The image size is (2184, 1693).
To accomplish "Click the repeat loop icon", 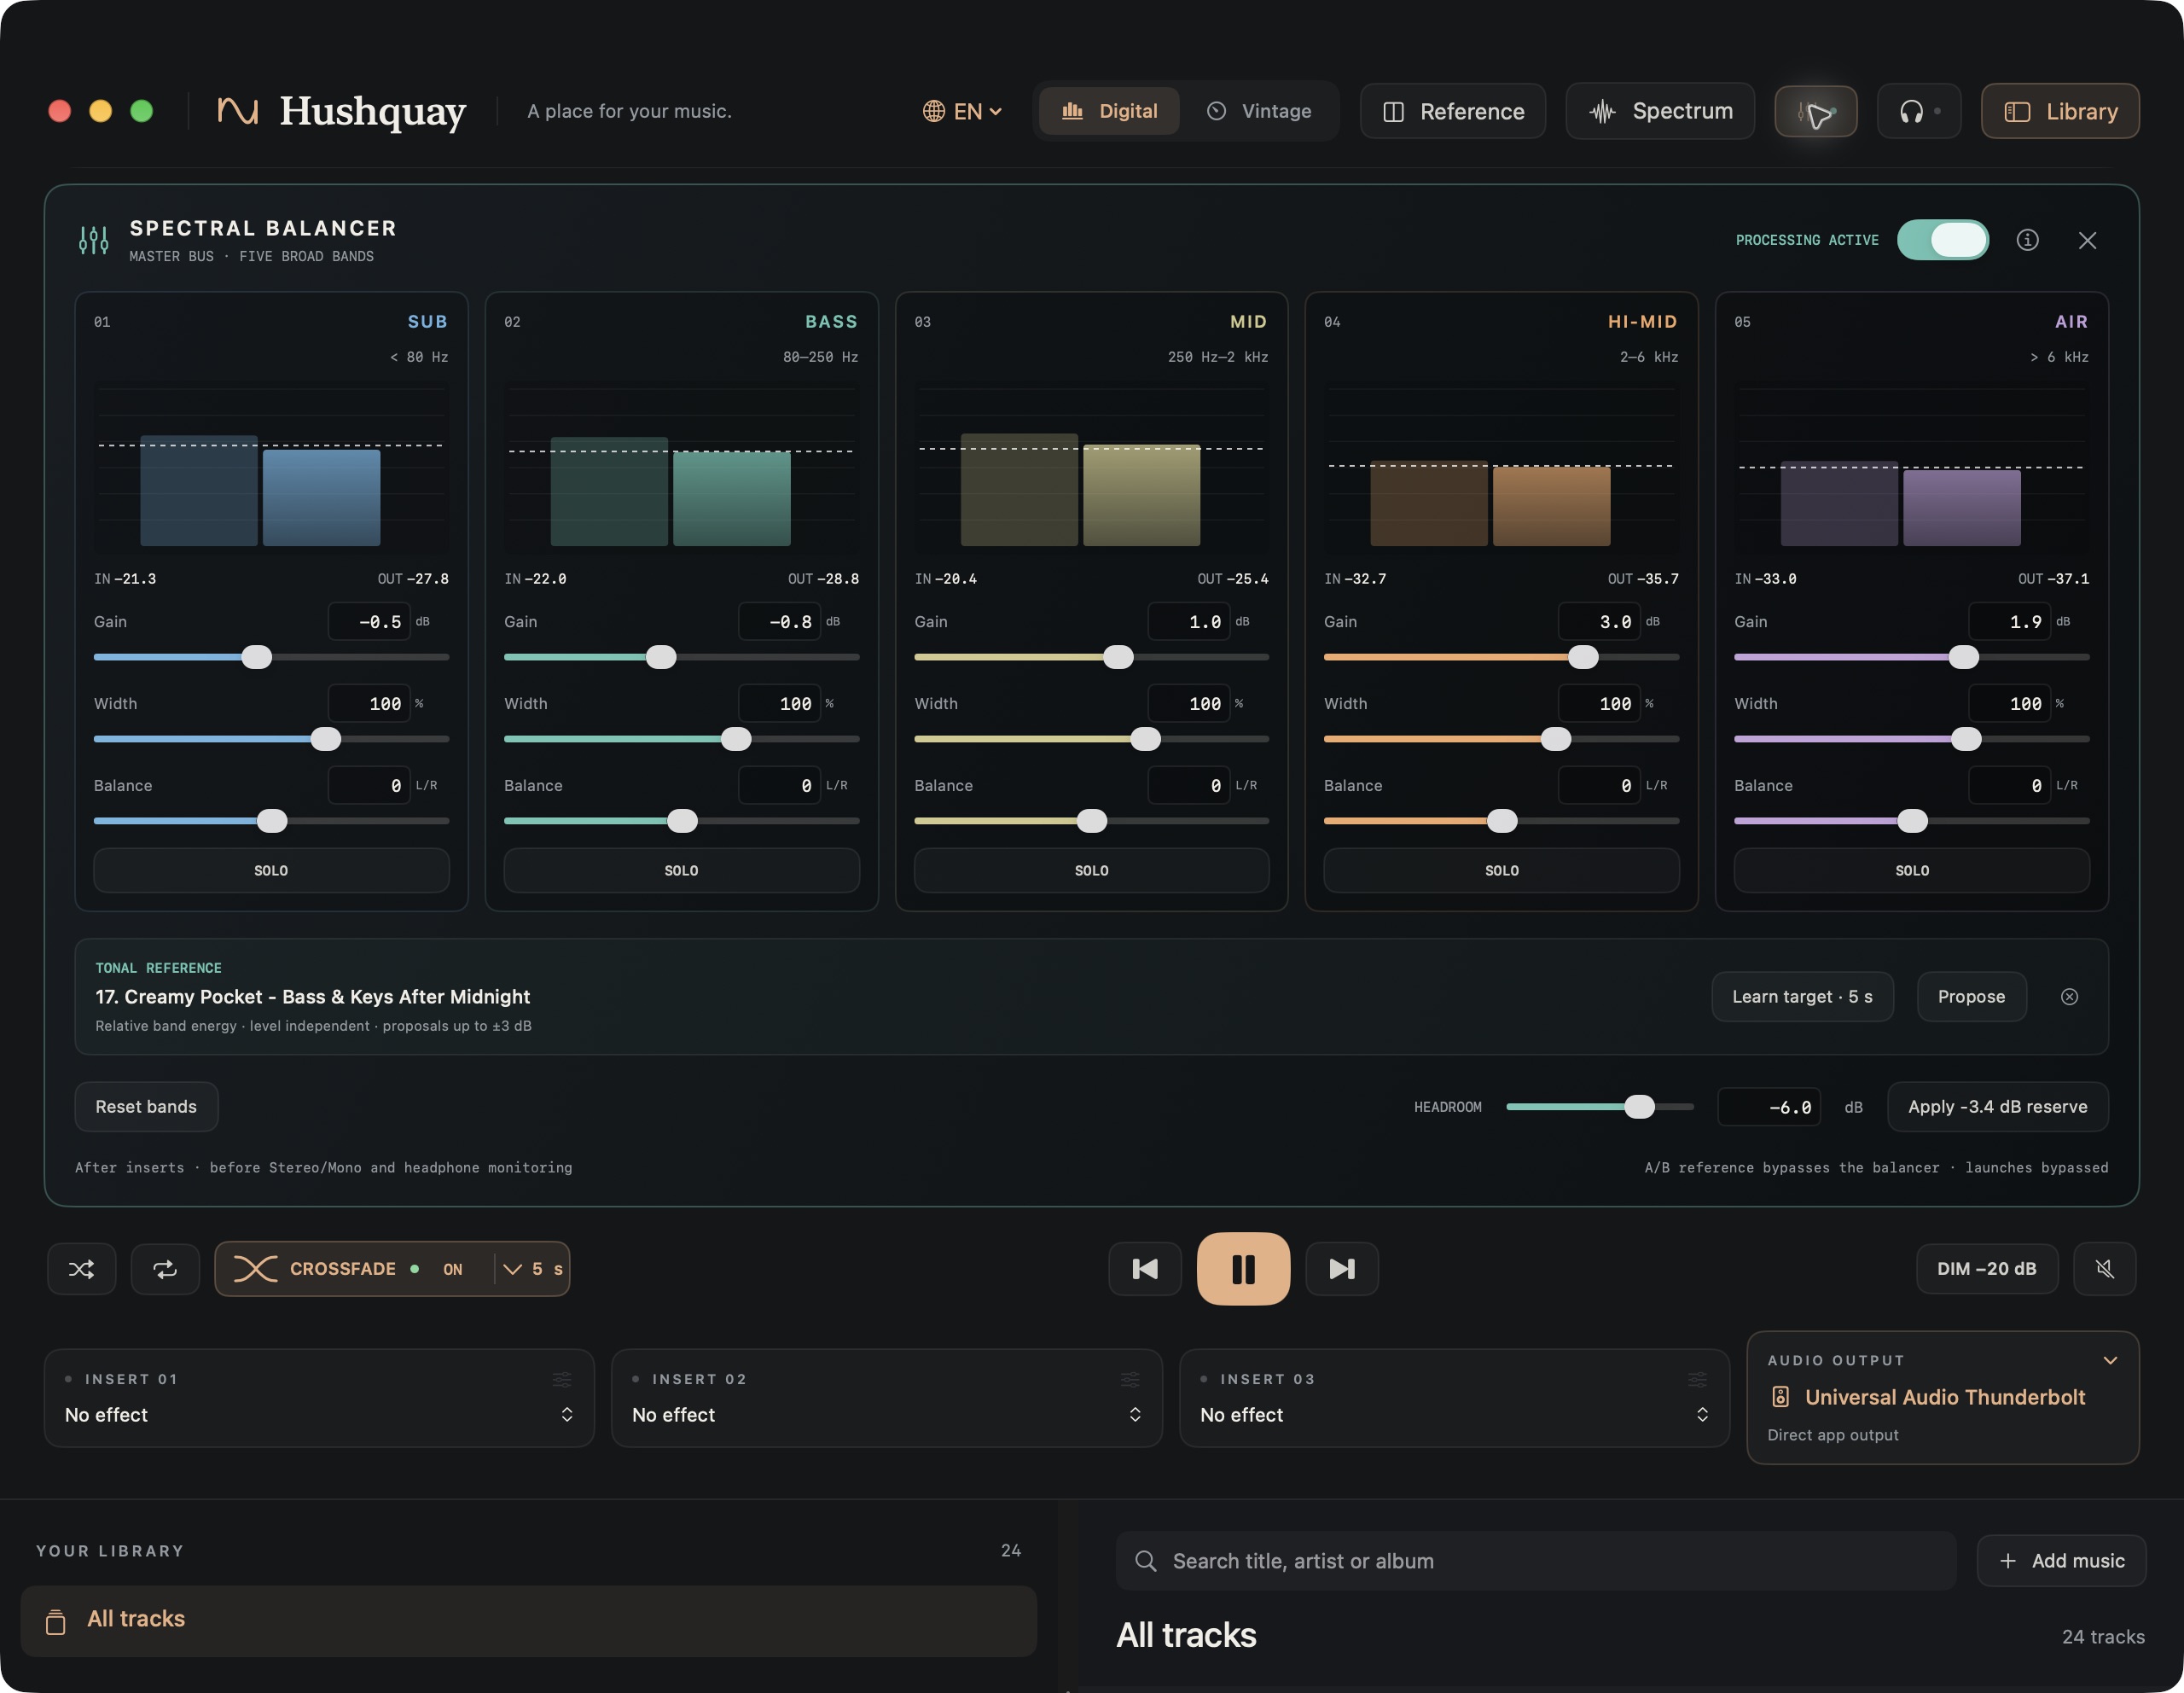I will (165, 1269).
